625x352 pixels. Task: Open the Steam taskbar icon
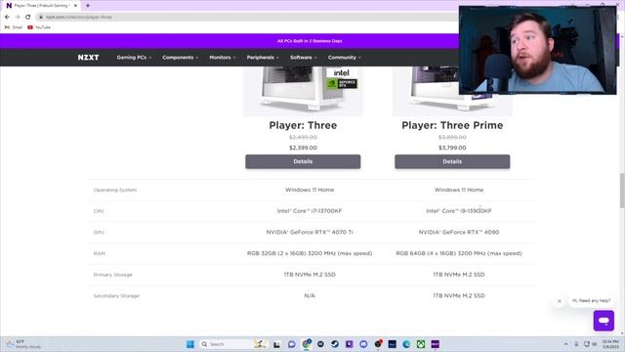[x=335, y=344]
